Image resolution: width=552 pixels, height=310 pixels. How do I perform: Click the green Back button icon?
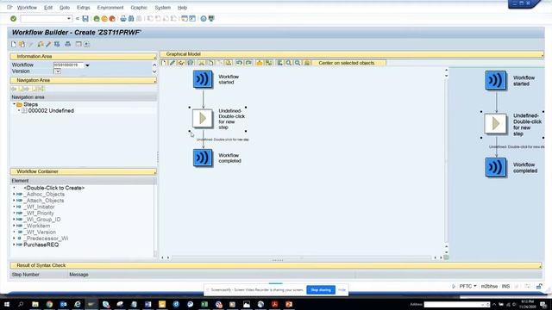(97, 19)
